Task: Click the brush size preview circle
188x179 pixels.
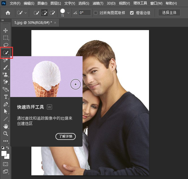Action: tap(62, 11)
